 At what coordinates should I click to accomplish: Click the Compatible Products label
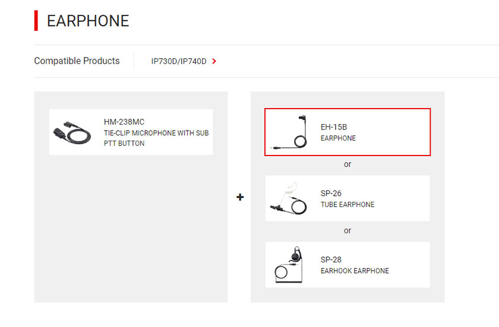[x=77, y=61]
